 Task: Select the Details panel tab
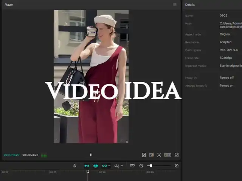click(190, 5)
